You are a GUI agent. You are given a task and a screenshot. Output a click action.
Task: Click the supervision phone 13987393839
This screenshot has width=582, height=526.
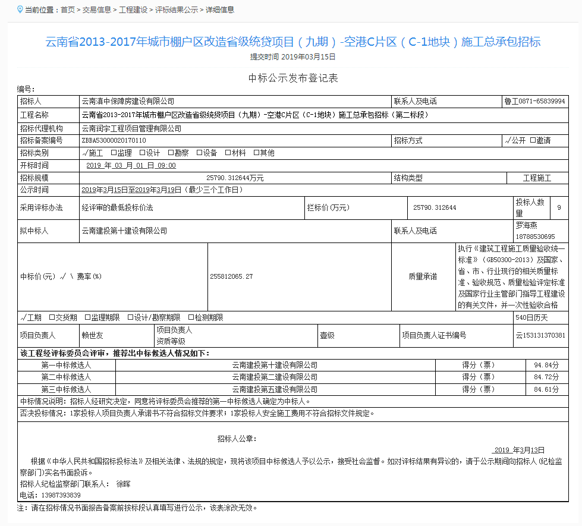[x=61, y=495]
